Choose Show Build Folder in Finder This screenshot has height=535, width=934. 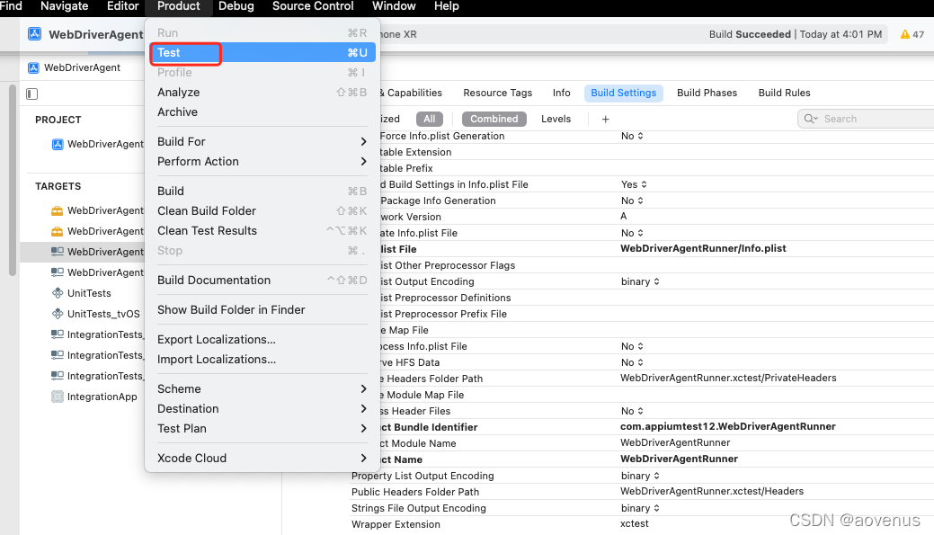pyautogui.click(x=262, y=310)
